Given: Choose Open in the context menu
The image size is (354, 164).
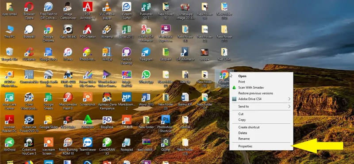Looking at the screenshot, I should tap(261, 76).
